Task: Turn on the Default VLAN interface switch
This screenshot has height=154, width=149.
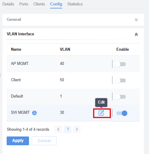Action: tap(120, 97)
